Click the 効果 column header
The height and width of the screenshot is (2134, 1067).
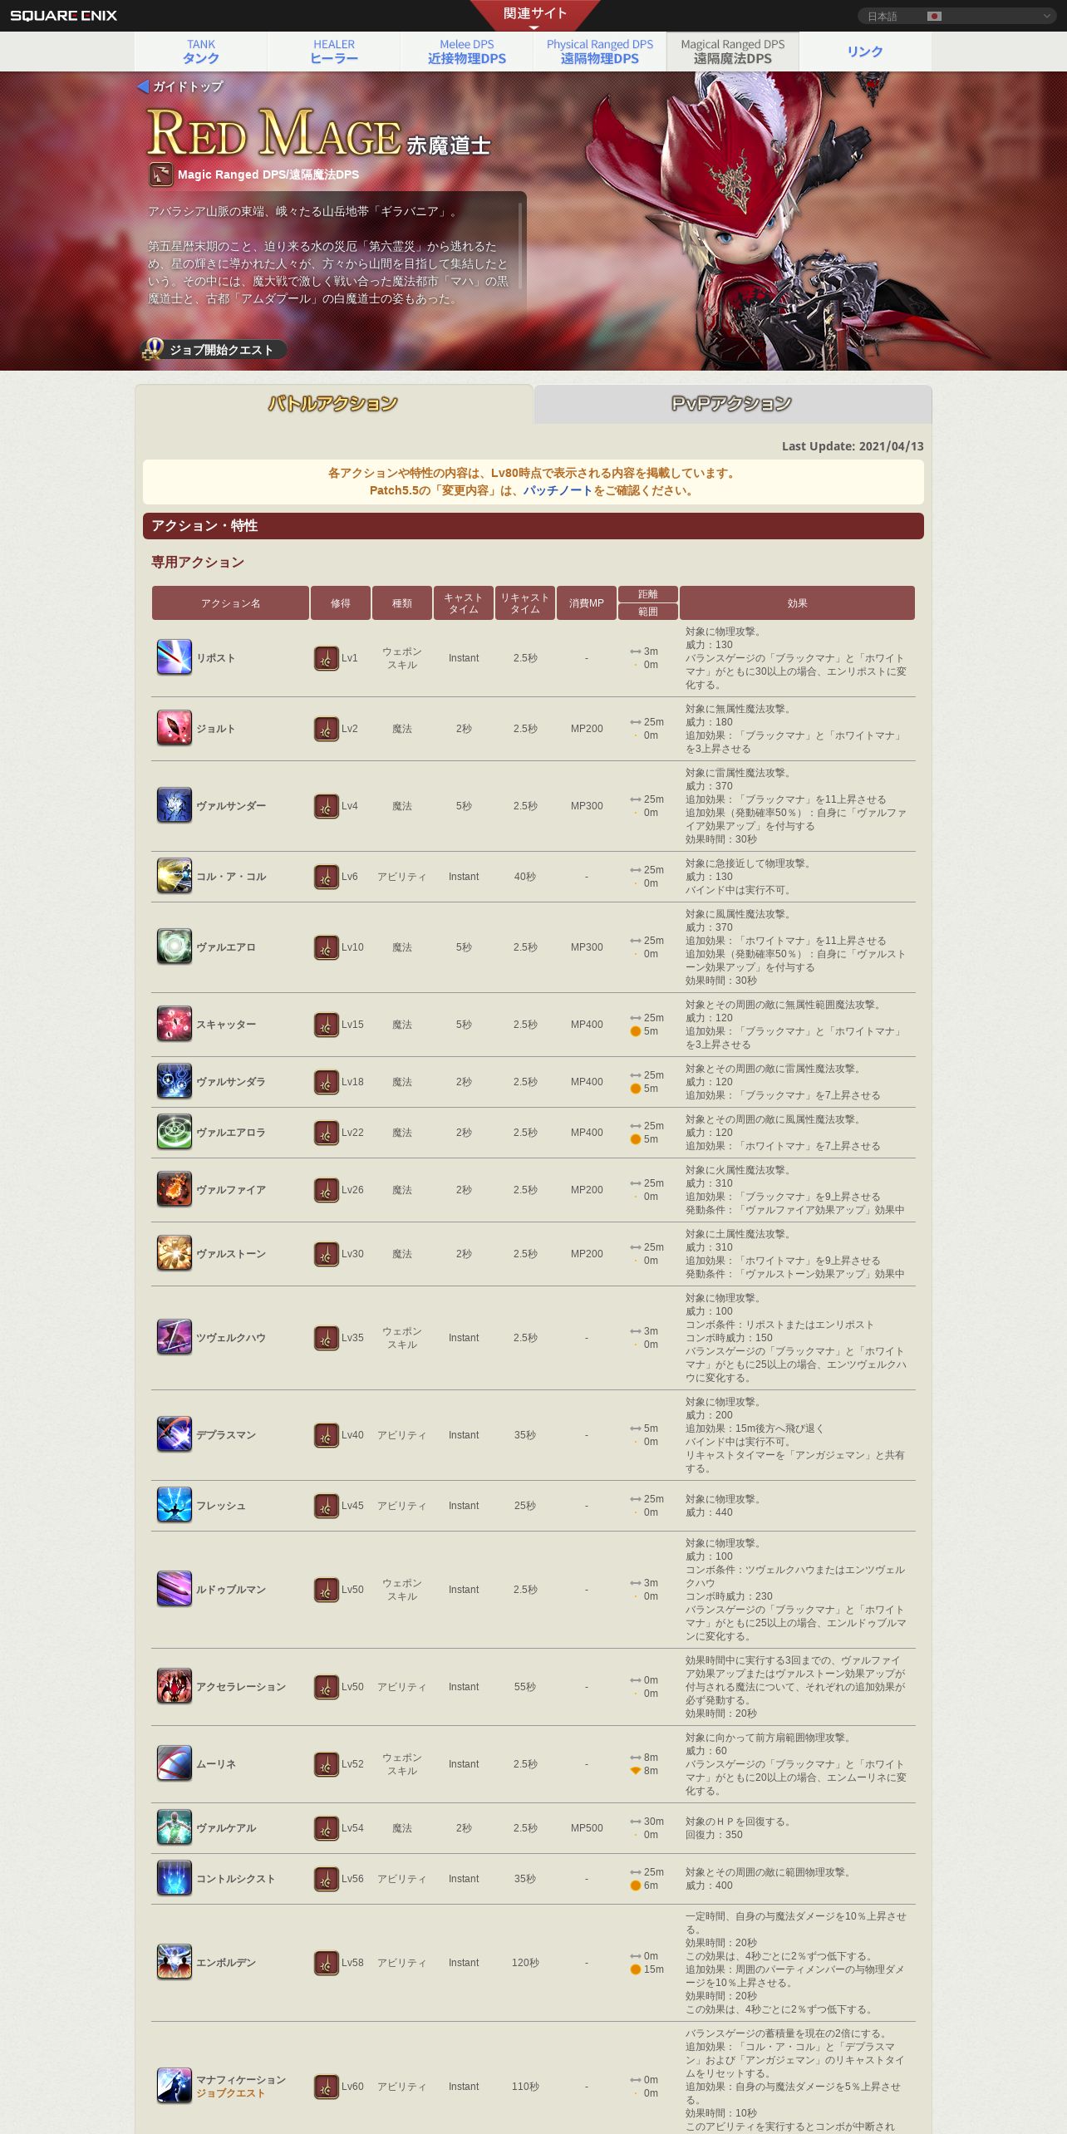tap(797, 603)
